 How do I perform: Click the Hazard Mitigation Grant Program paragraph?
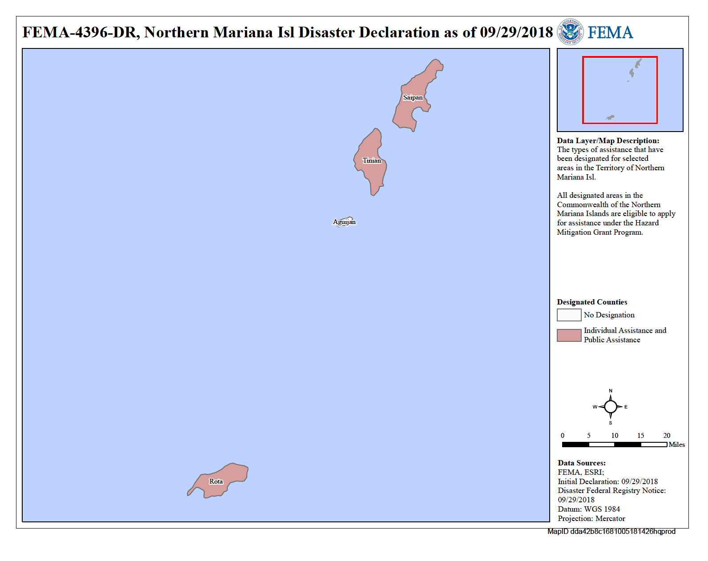[616, 213]
